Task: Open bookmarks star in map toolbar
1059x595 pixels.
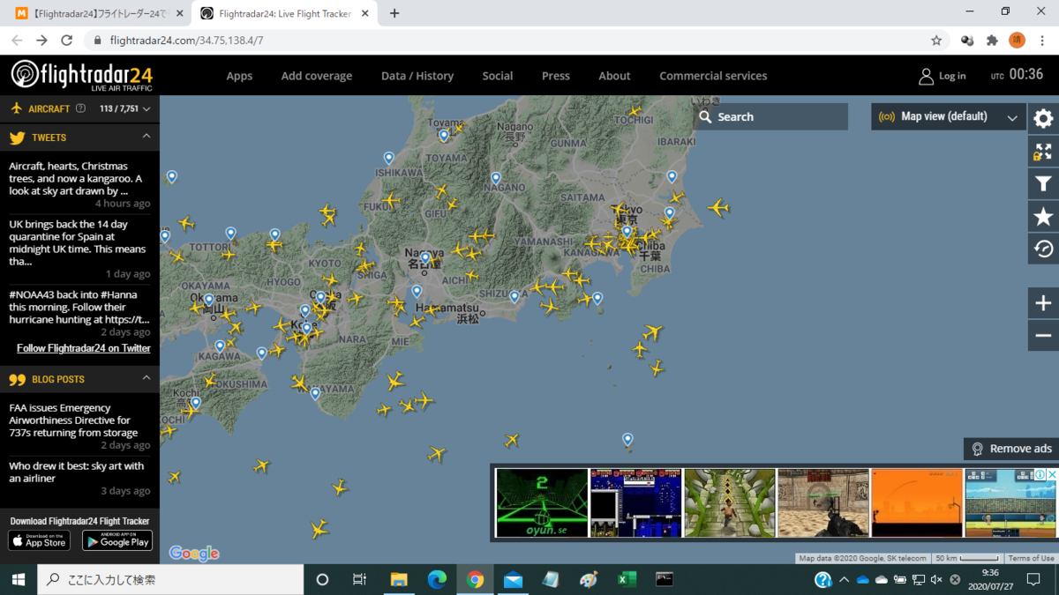Action: [1043, 217]
